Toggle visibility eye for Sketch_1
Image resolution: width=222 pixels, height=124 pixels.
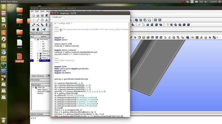32,51
